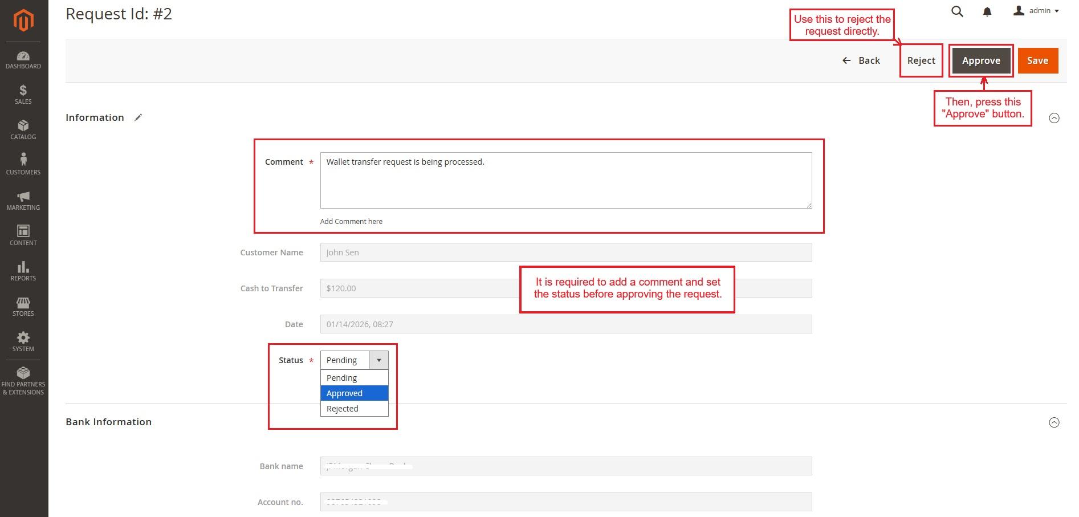Open the Sales menu in sidebar
This screenshot has width=1079, height=517.
tap(23, 95)
